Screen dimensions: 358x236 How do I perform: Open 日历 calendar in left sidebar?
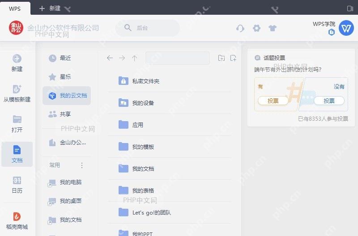click(17, 185)
